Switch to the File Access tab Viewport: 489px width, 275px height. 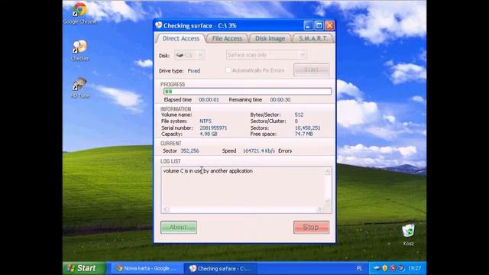227,39
